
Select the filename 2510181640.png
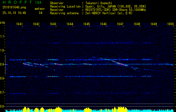[x=14, y=7]
